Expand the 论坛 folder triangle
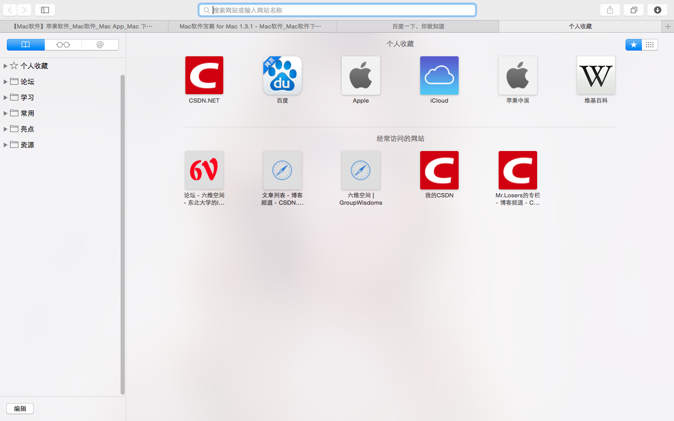This screenshot has height=421, width=674. 5,82
